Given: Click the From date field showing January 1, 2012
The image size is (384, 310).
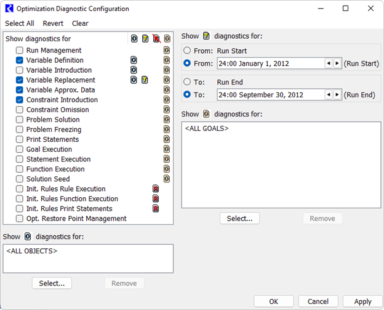Looking at the screenshot, I should pyautogui.click(x=270, y=63).
